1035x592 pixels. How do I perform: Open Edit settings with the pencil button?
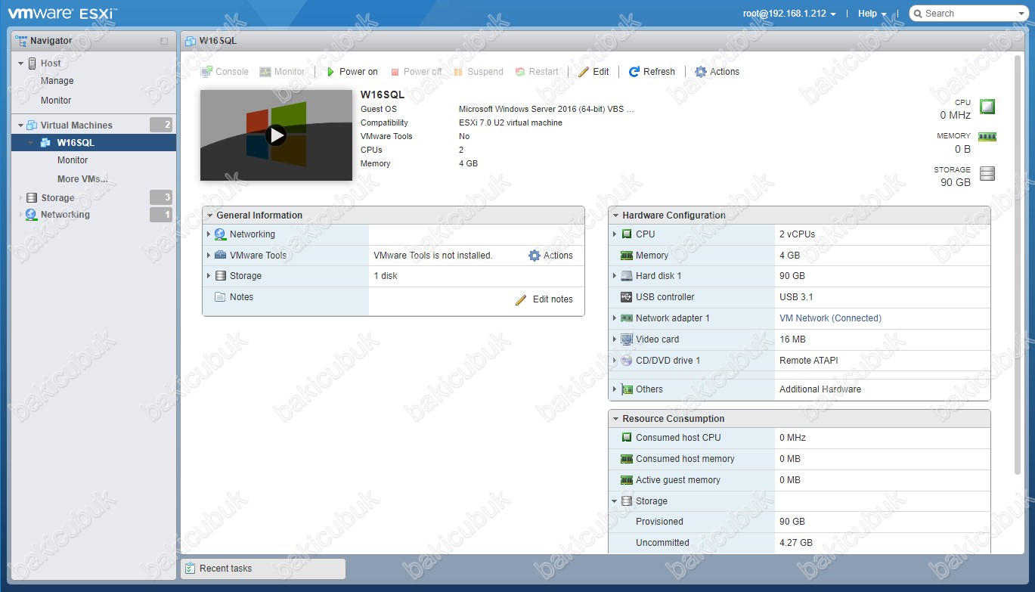pos(593,72)
